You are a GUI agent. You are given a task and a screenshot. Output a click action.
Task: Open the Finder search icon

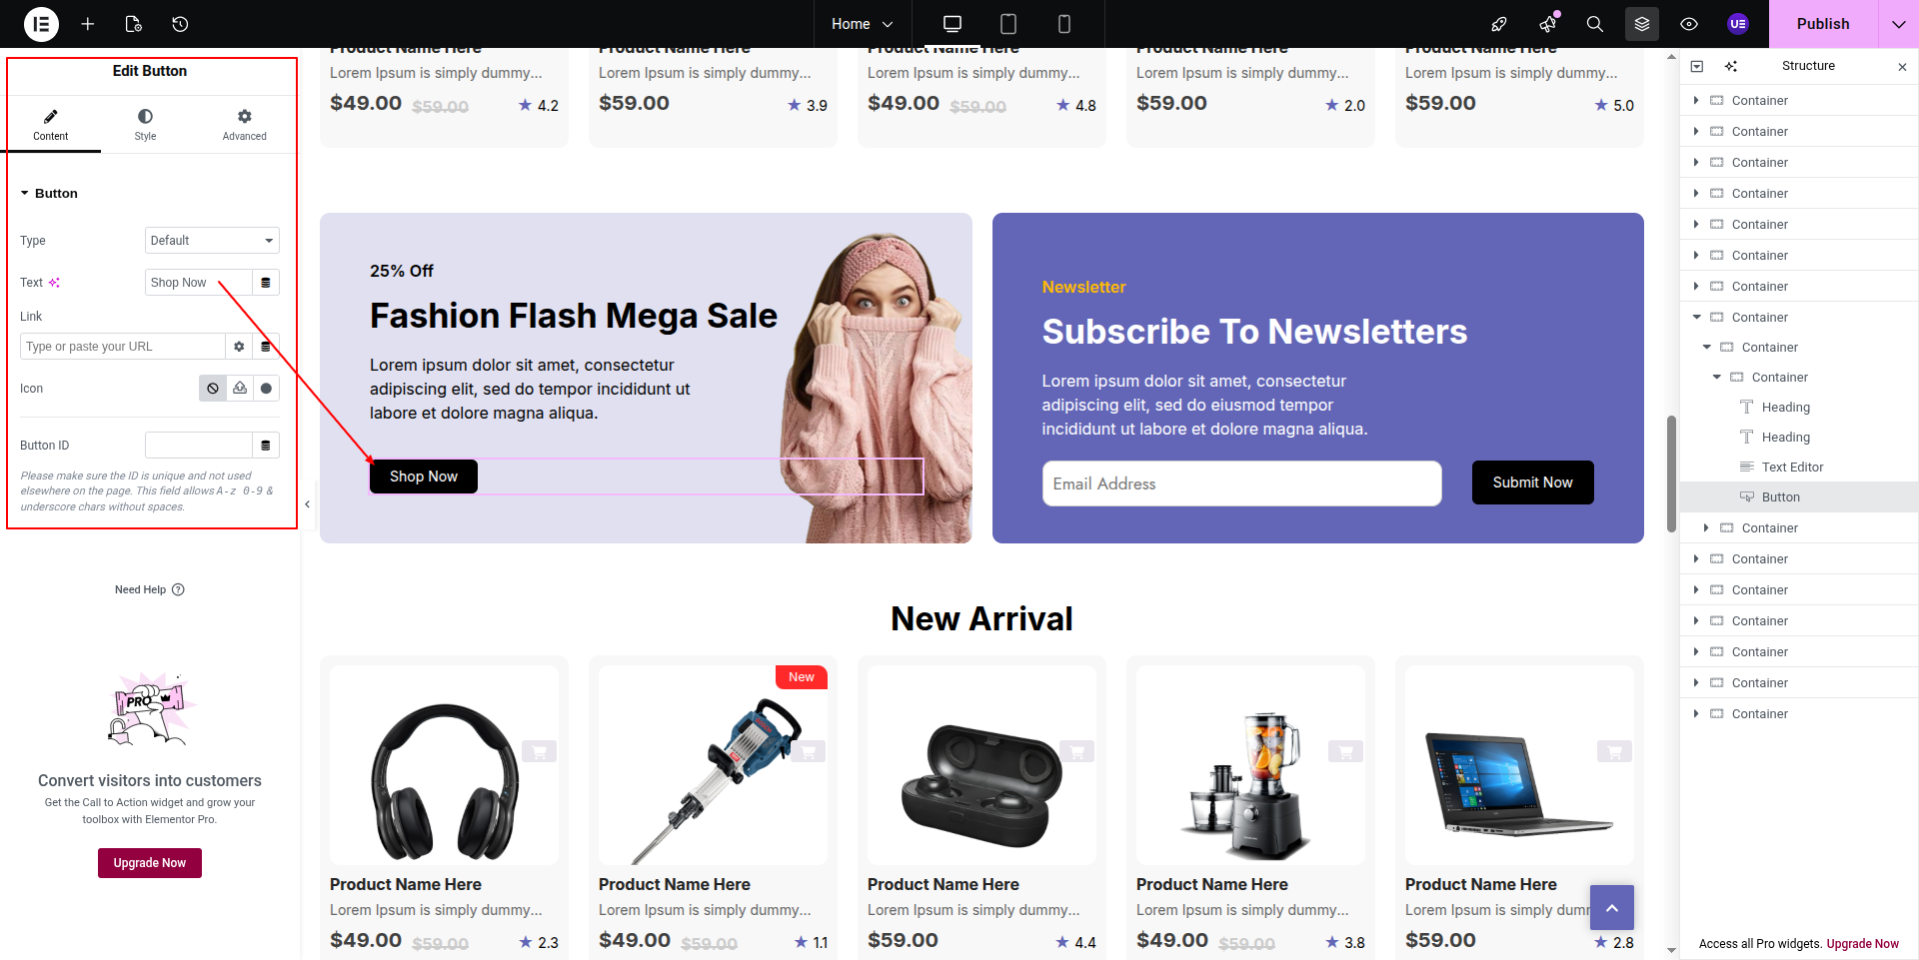[x=1594, y=24]
